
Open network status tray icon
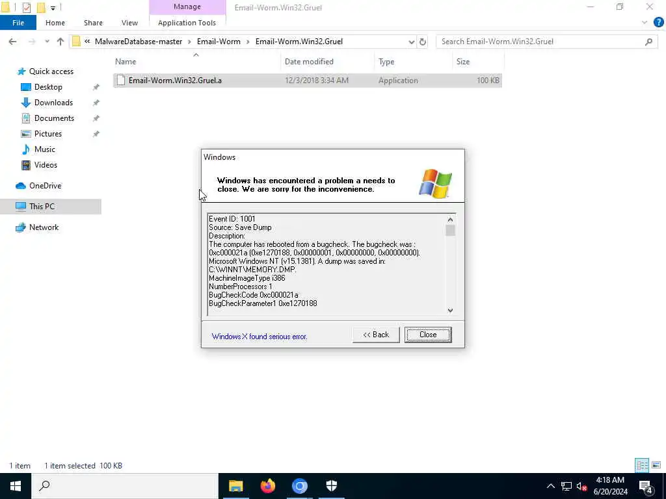[566, 486]
